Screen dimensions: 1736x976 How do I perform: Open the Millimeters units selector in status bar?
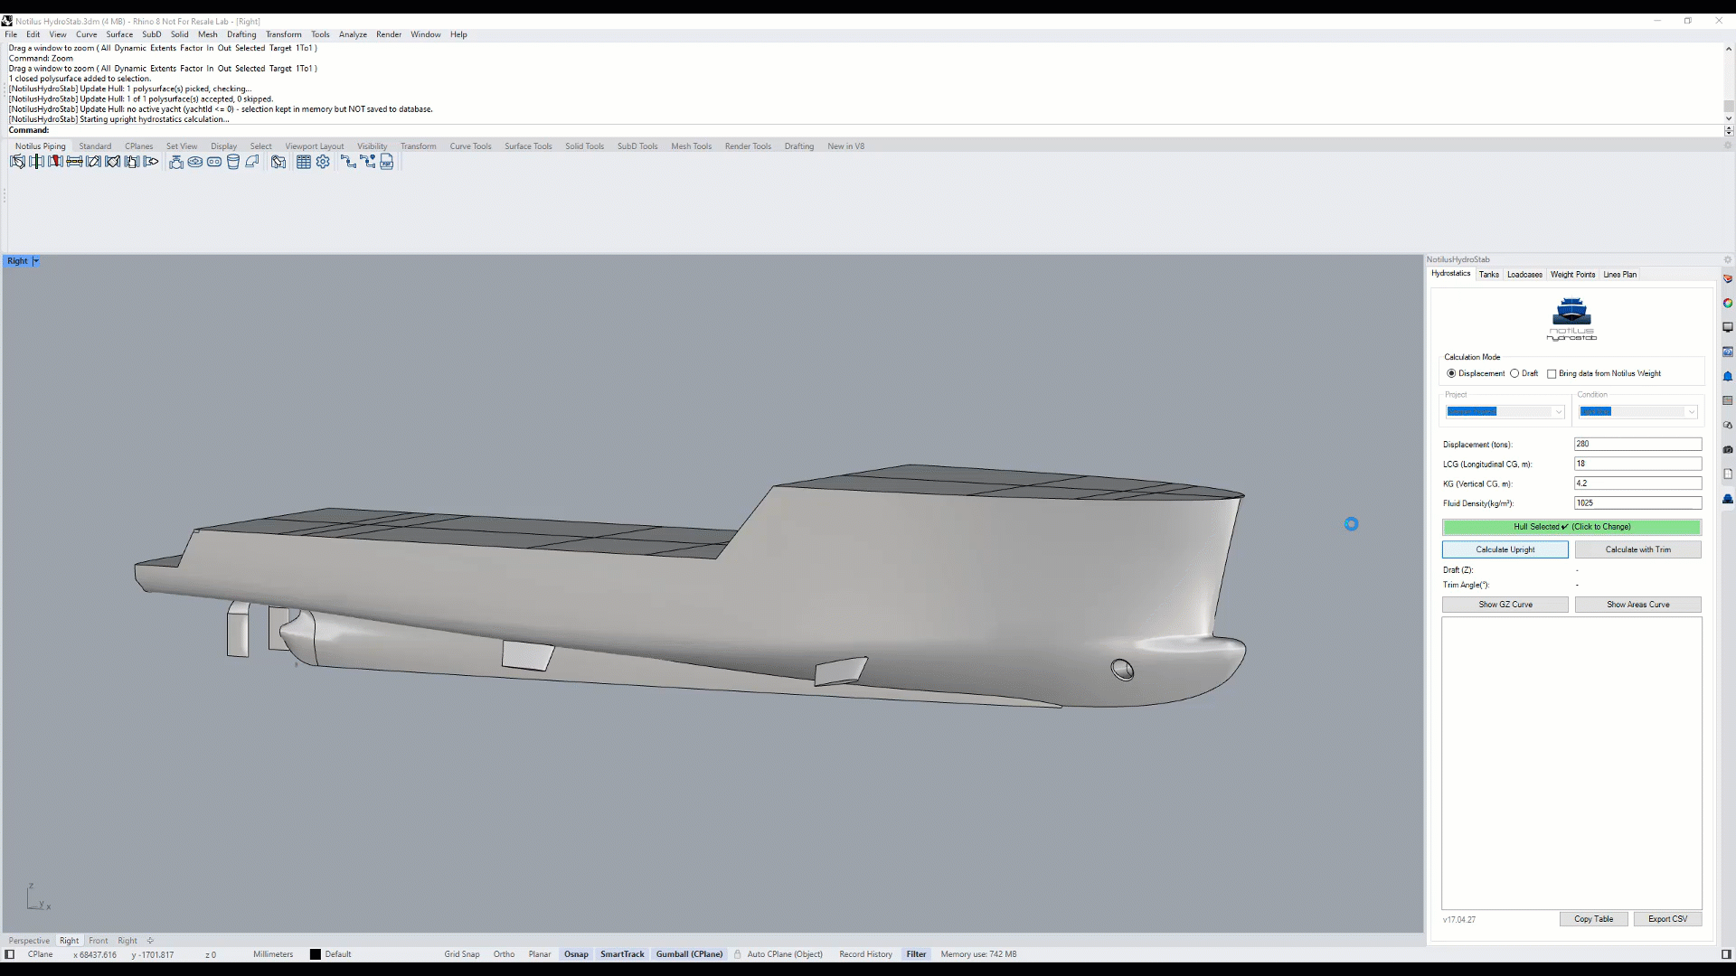[273, 954]
